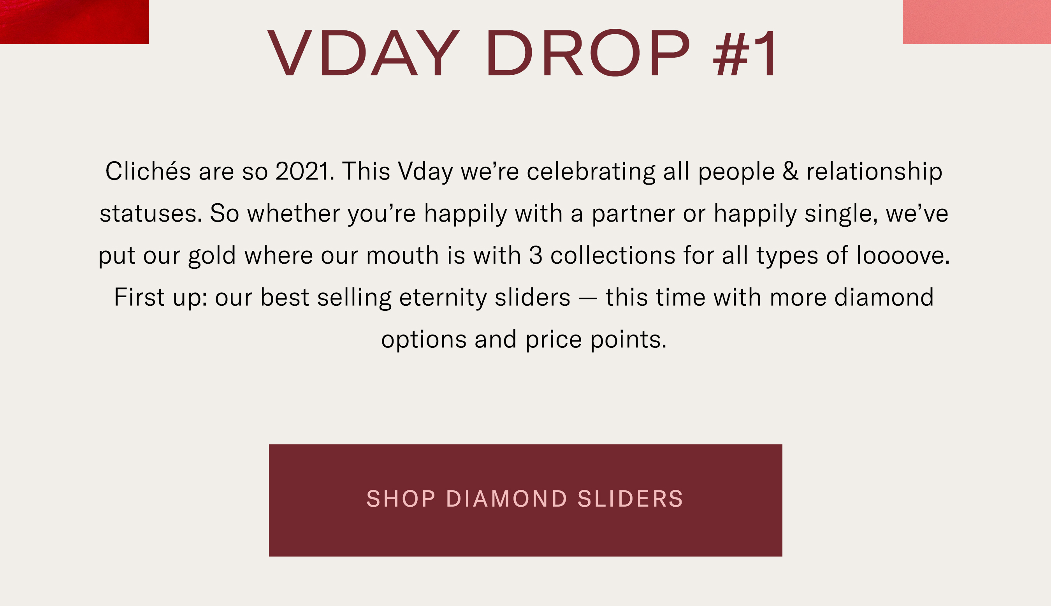Click the words "First up:" in the paragraph

tap(160, 298)
